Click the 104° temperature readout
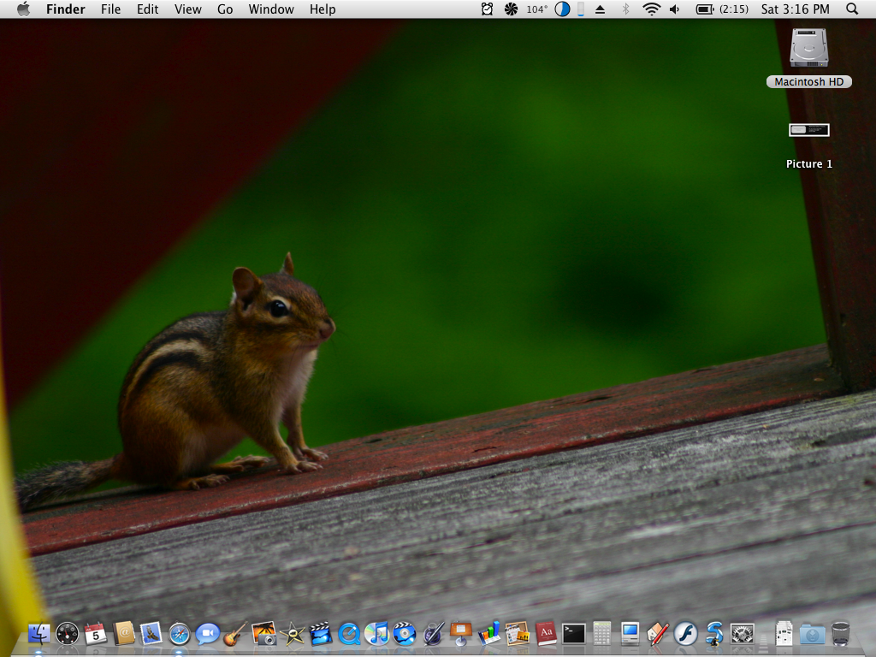The width and height of the screenshot is (876, 657). pos(536,9)
